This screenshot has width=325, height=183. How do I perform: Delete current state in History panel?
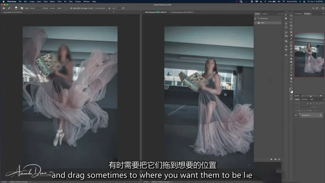coord(279,159)
